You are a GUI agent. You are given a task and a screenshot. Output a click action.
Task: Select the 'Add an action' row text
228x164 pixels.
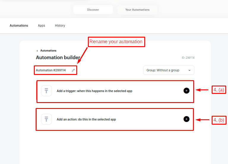click(86, 119)
